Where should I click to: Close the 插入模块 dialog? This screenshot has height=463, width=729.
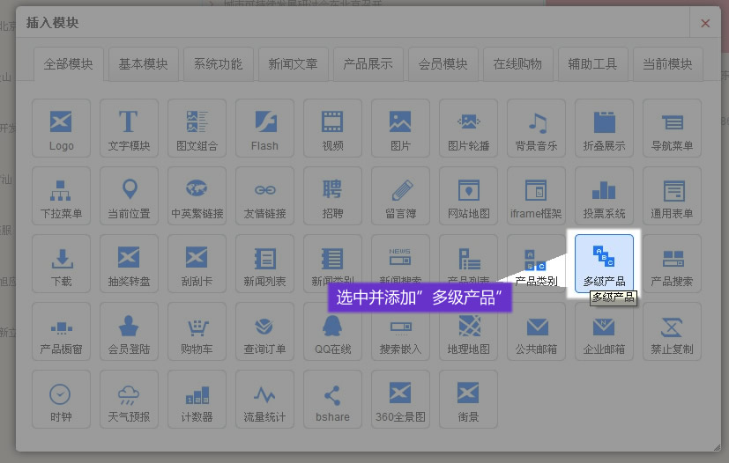[x=705, y=24]
